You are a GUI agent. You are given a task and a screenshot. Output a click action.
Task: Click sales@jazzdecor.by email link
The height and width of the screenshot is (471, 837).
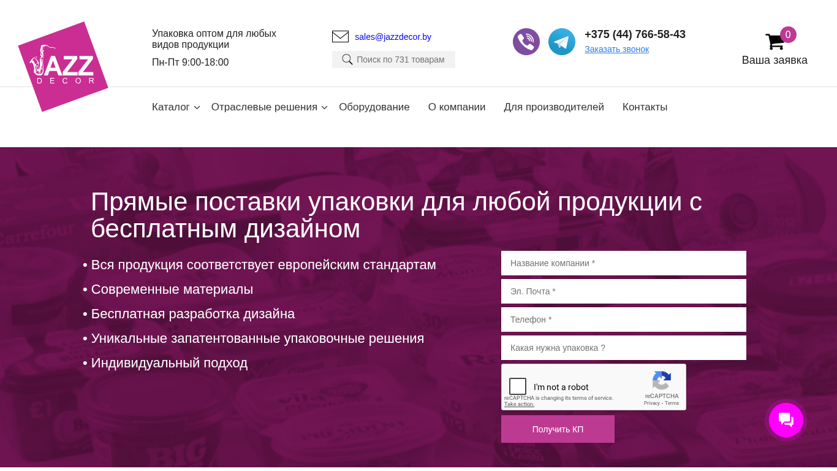[393, 37]
